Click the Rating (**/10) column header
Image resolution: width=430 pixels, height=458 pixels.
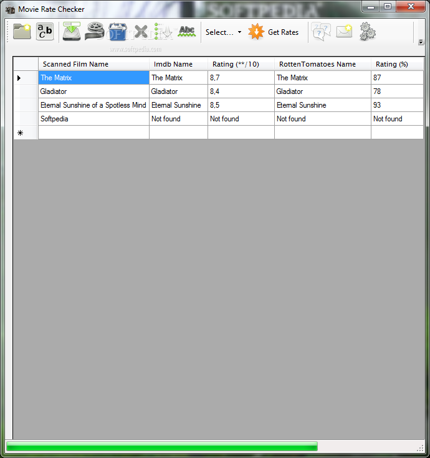tap(241, 64)
